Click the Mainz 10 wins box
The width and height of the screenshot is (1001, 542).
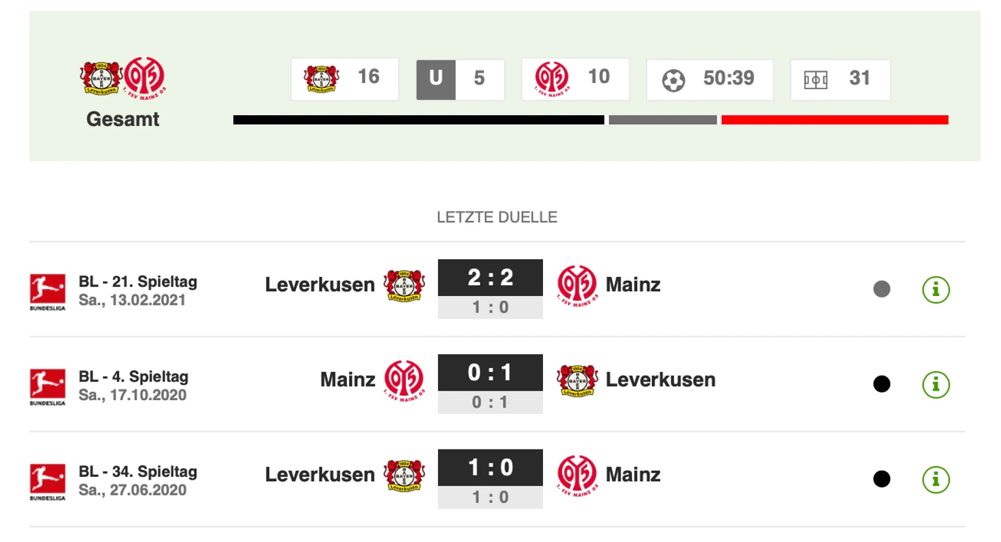(575, 79)
